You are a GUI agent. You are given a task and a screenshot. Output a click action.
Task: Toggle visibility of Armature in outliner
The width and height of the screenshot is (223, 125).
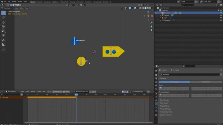(x=221, y=13)
